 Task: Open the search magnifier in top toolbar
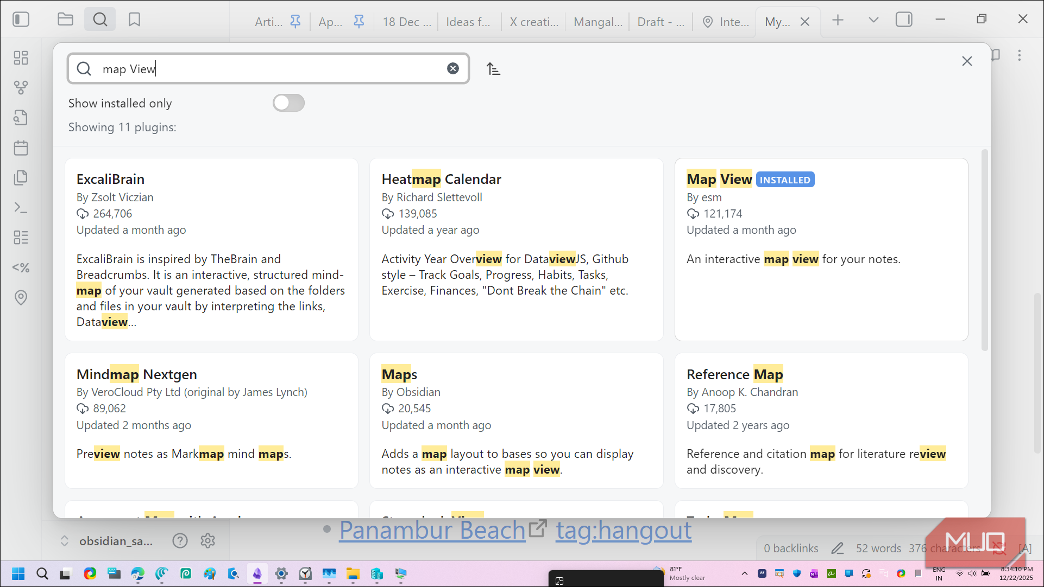click(x=100, y=20)
